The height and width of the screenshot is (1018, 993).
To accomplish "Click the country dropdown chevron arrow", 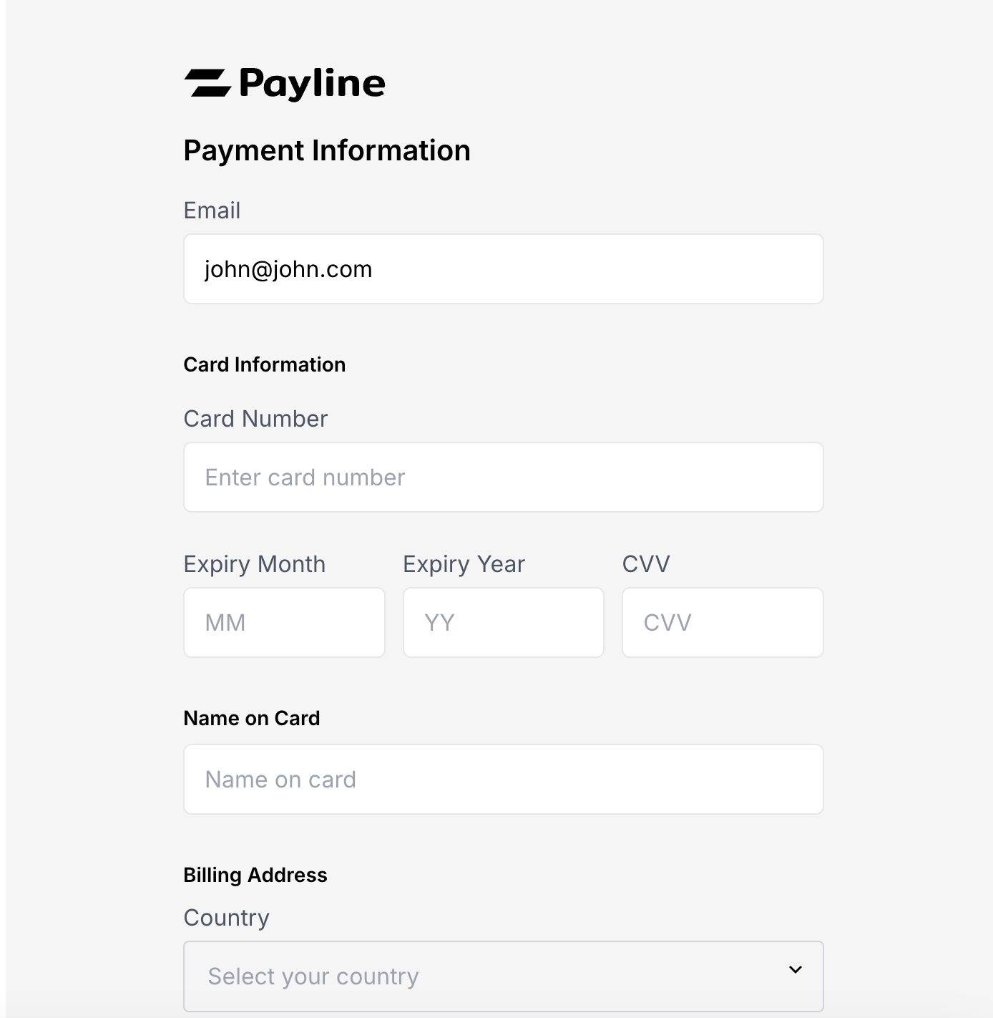I will 796,970.
